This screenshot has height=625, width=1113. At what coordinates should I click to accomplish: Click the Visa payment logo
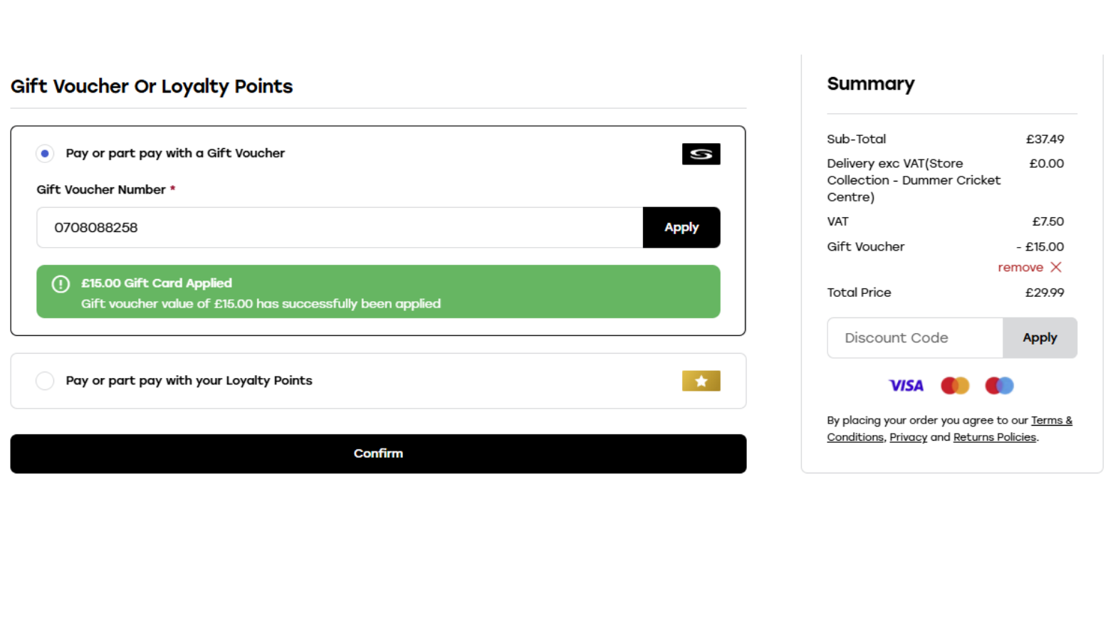pos(906,385)
